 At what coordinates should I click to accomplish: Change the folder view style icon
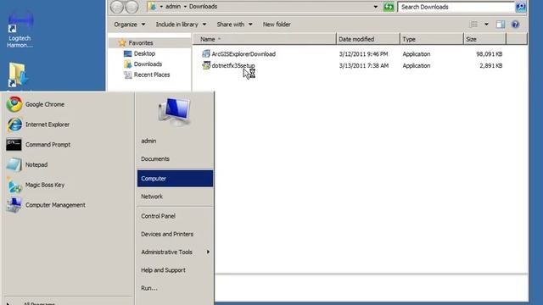(x=473, y=25)
